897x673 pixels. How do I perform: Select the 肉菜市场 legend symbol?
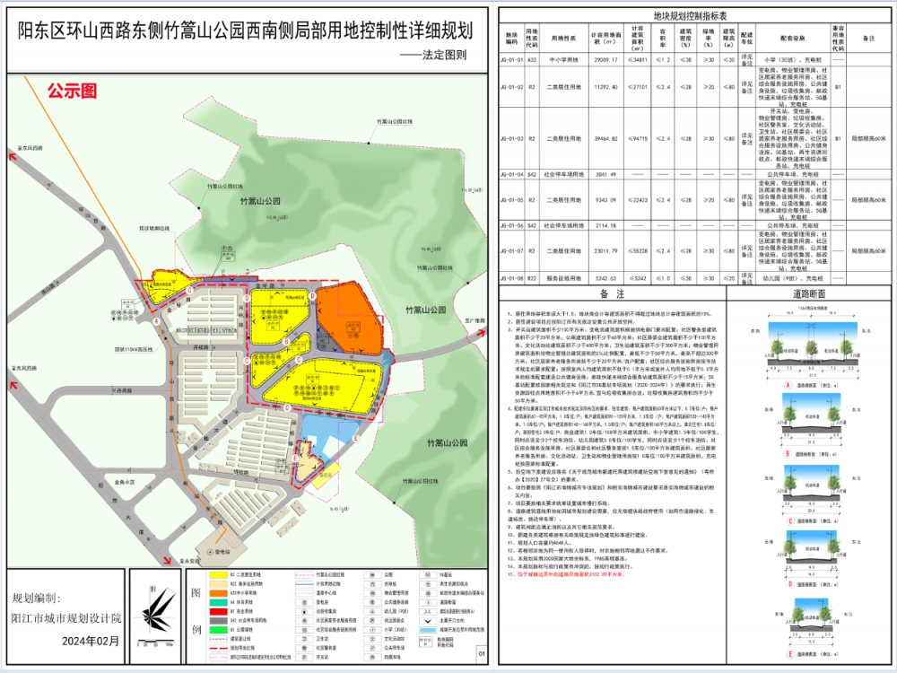tap(372, 657)
